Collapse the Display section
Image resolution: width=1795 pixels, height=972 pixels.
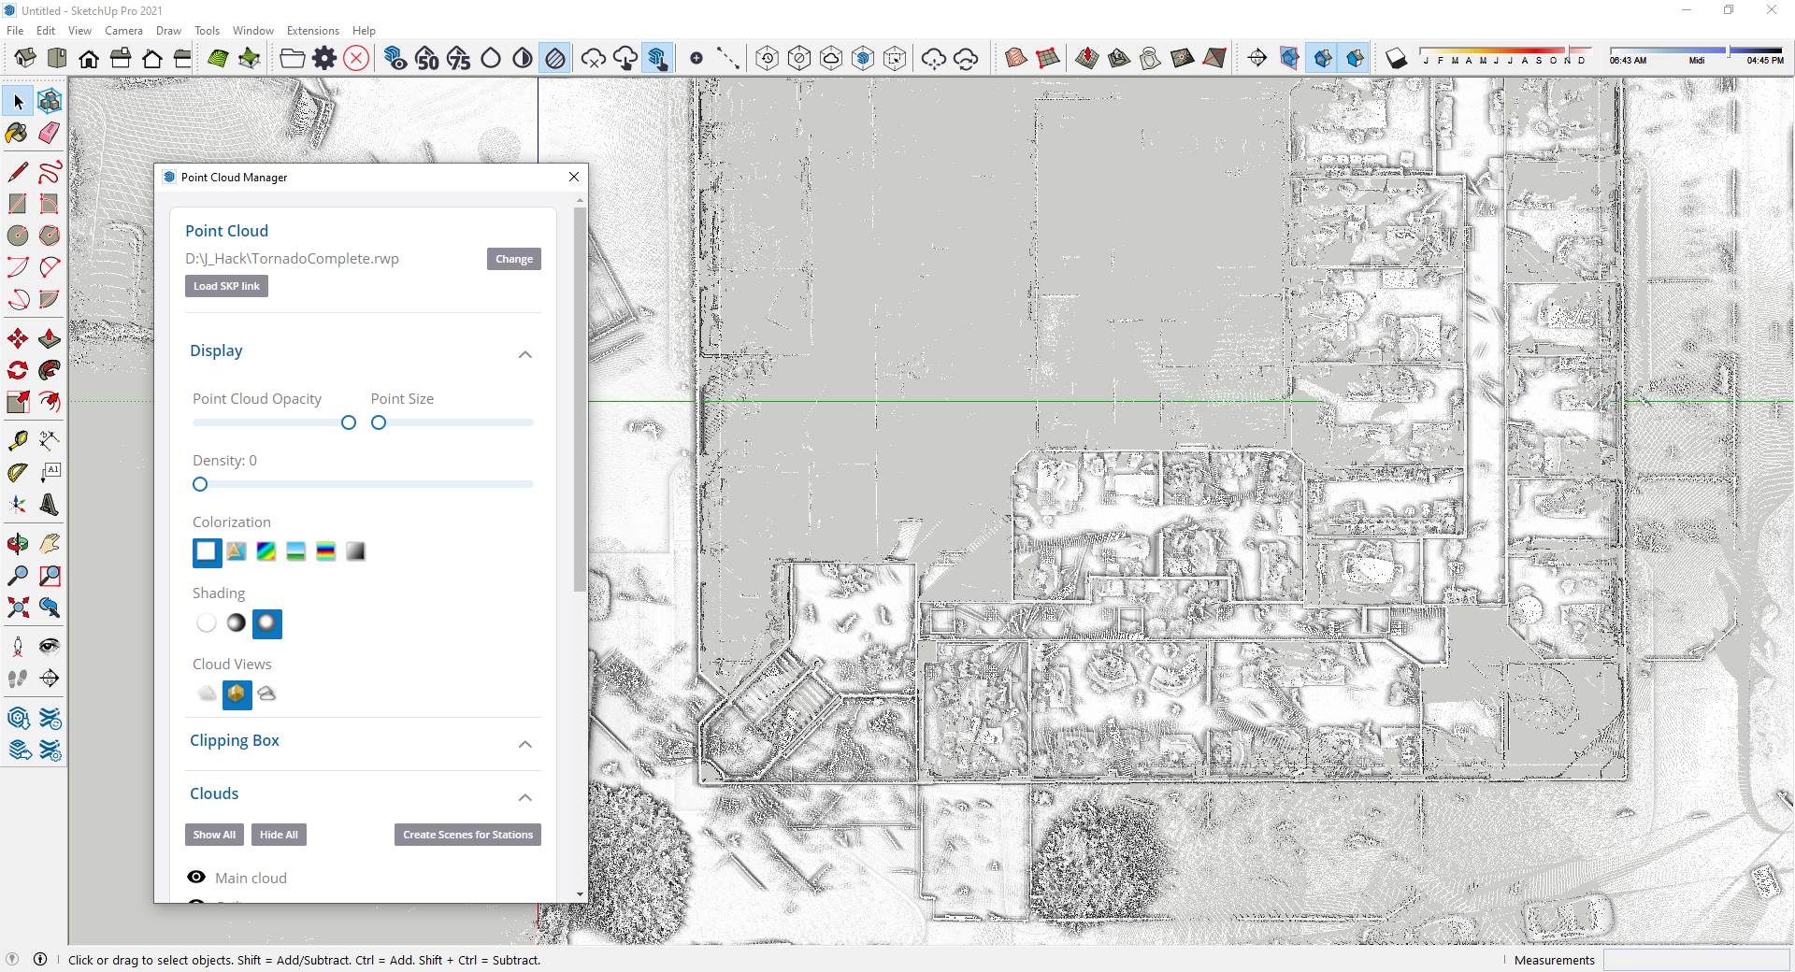[x=525, y=355]
